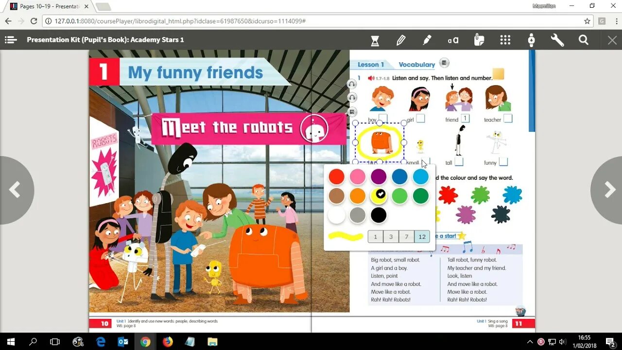The height and width of the screenshot is (350, 622).
Task: Play the first headphone audio icon
Action: [x=352, y=84]
